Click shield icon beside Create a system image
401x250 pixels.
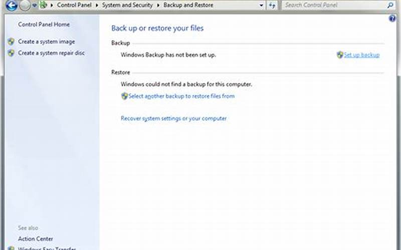[x=11, y=41]
